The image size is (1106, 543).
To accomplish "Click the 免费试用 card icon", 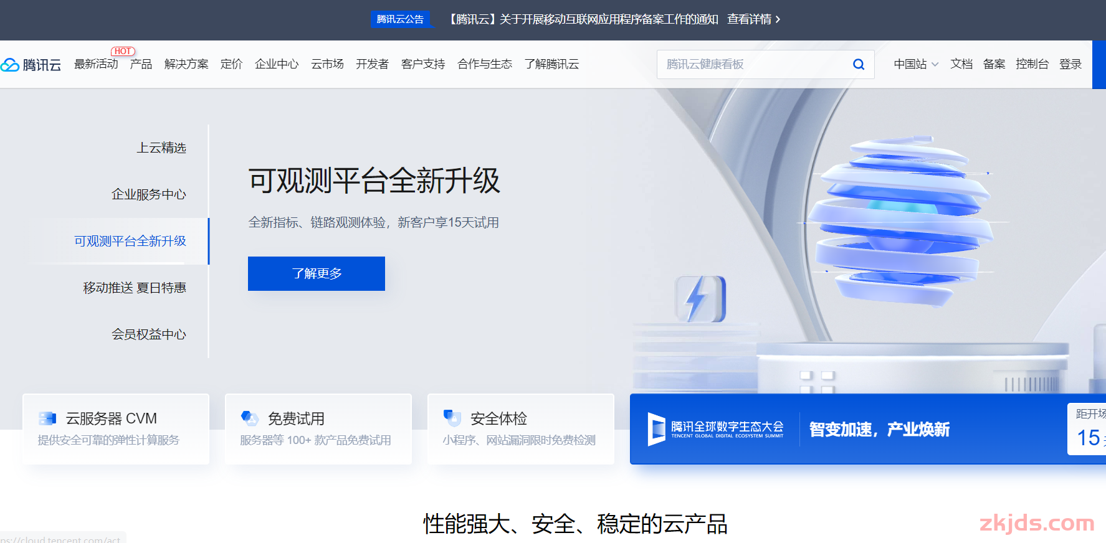I will click(x=249, y=418).
